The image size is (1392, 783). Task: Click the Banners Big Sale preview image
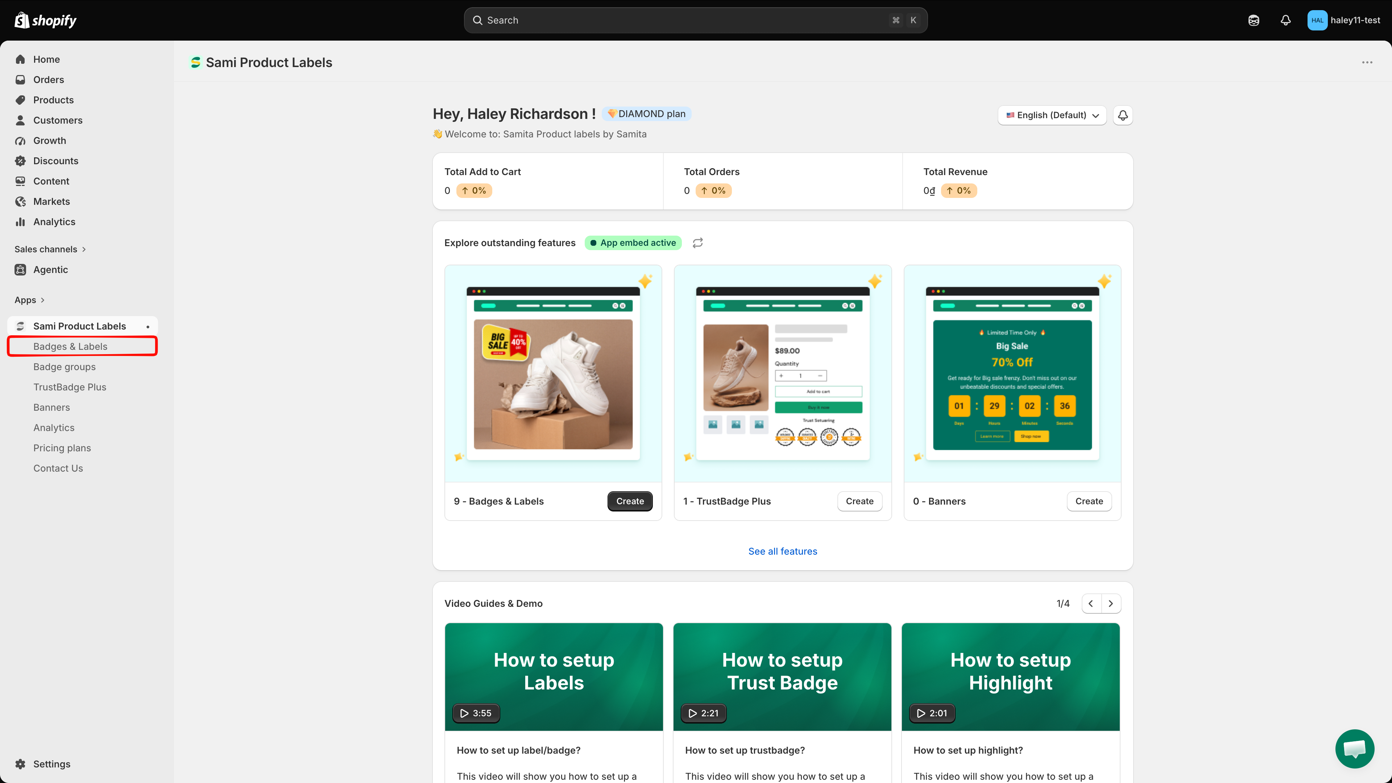[x=1012, y=373]
